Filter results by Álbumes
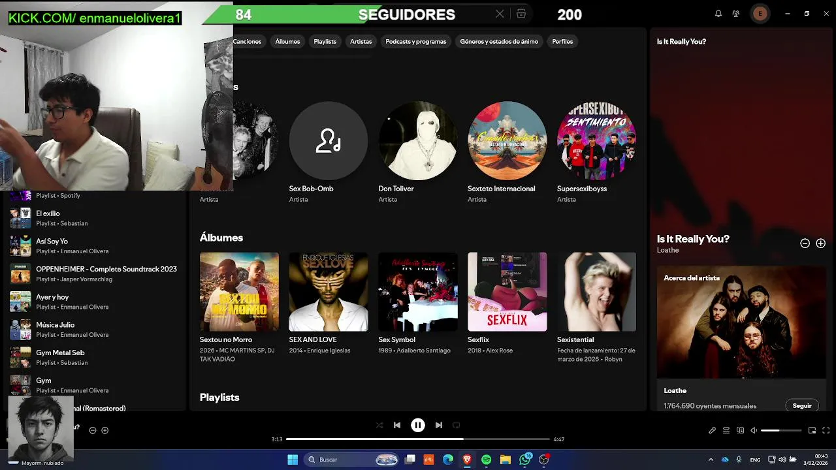This screenshot has height=470, width=836. [x=287, y=41]
